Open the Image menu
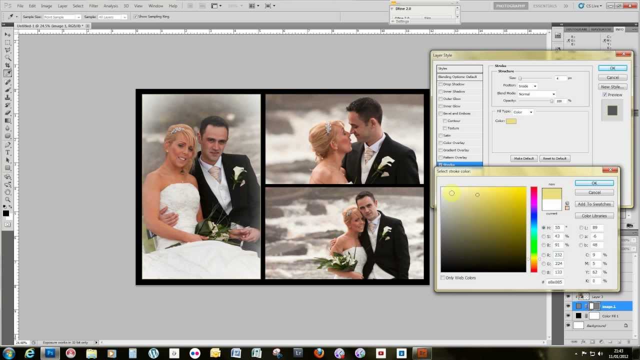Screen dimensions: 640x360 click(x=46, y=6)
